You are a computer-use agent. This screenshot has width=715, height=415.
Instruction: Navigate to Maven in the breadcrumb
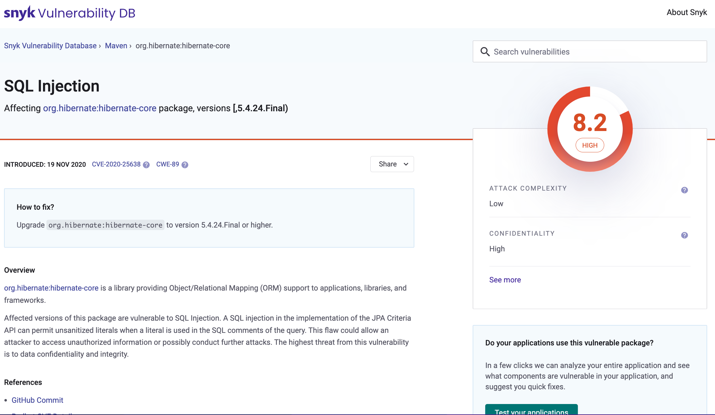(x=116, y=45)
